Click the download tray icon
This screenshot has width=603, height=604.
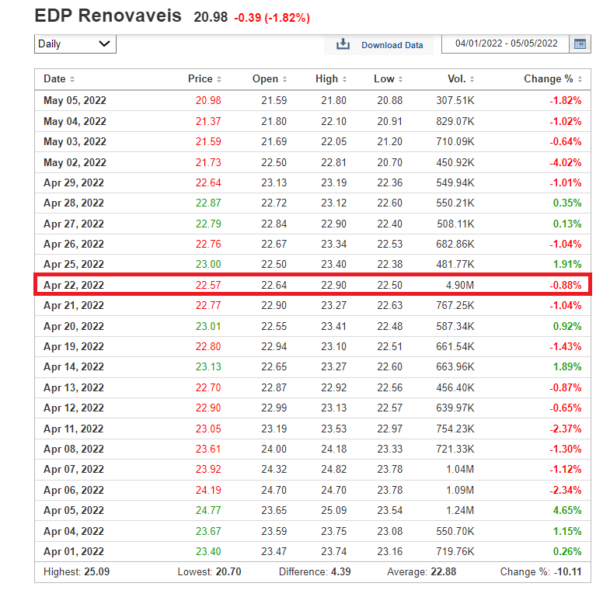click(343, 44)
